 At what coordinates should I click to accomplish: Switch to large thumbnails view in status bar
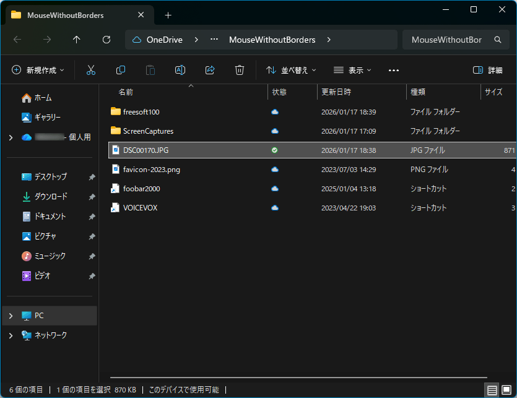point(506,390)
